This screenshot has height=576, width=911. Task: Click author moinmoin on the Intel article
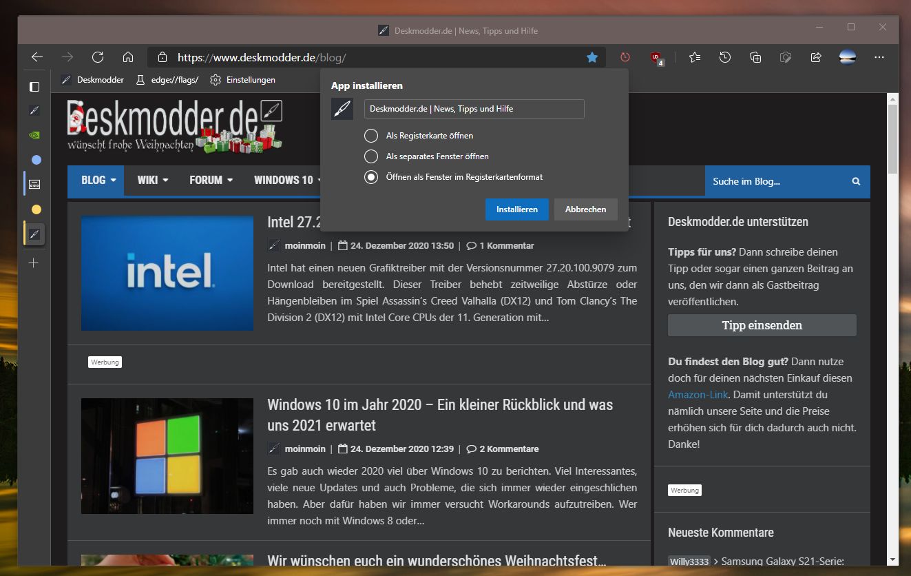305,246
